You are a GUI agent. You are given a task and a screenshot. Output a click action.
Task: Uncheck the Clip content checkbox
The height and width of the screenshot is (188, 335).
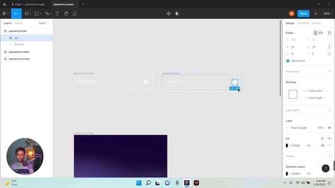[x=288, y=61]
